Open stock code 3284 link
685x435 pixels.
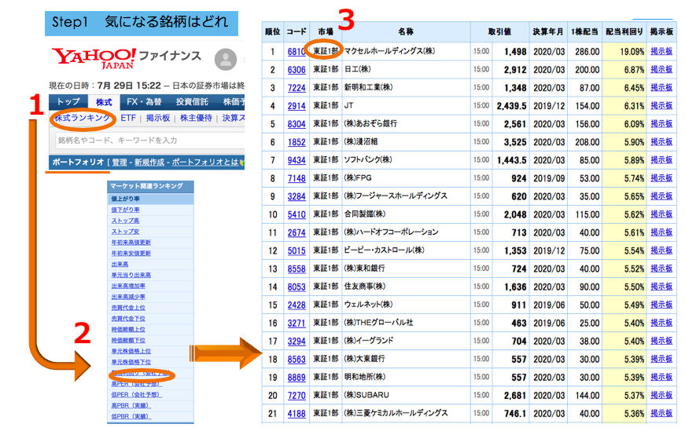point(296,196)
